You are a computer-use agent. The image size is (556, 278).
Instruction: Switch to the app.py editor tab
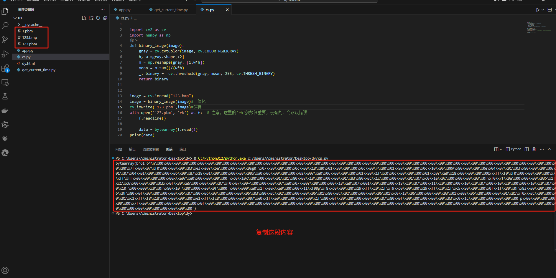125,10
